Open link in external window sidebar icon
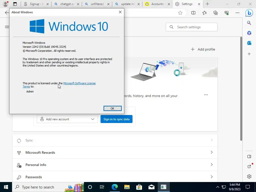The image size is (256, 192). pyautogui.click(x=249, y=166)
